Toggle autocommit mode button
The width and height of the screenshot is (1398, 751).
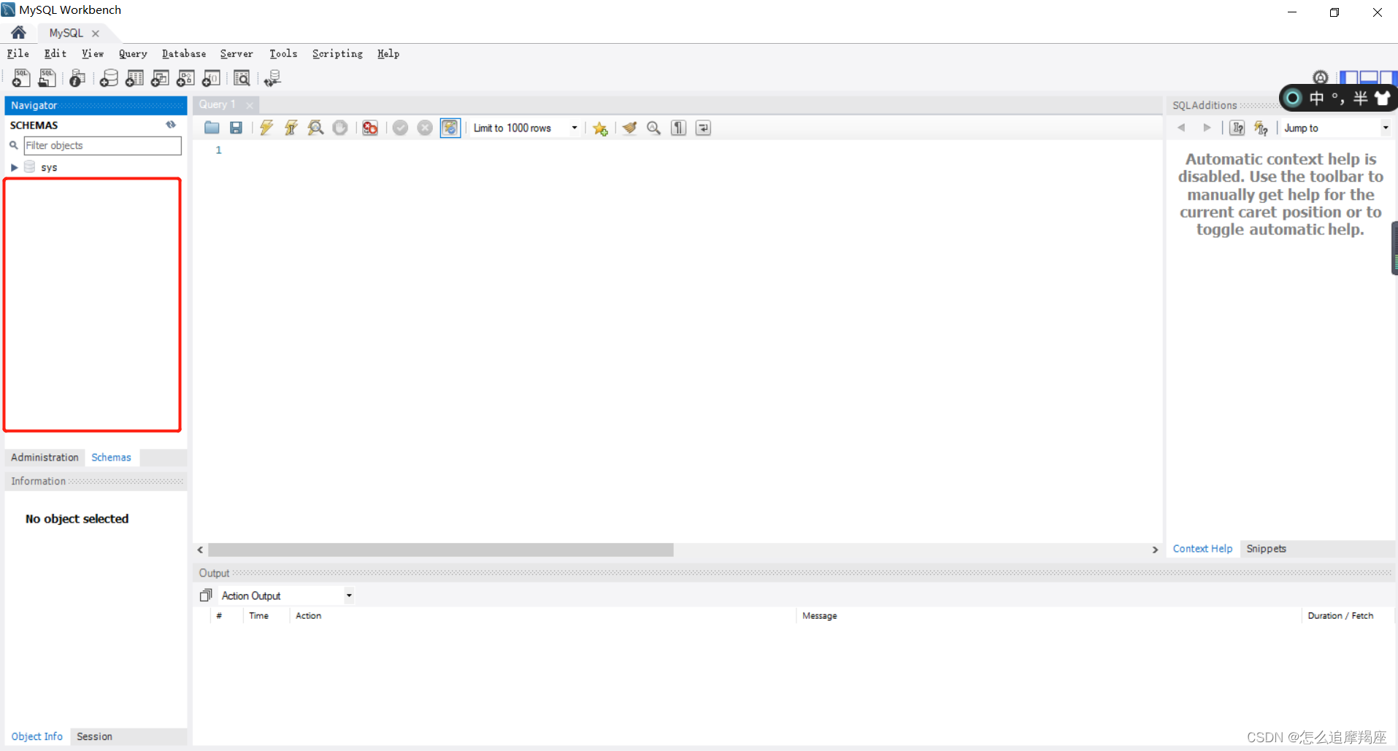(x=450, y=128)
